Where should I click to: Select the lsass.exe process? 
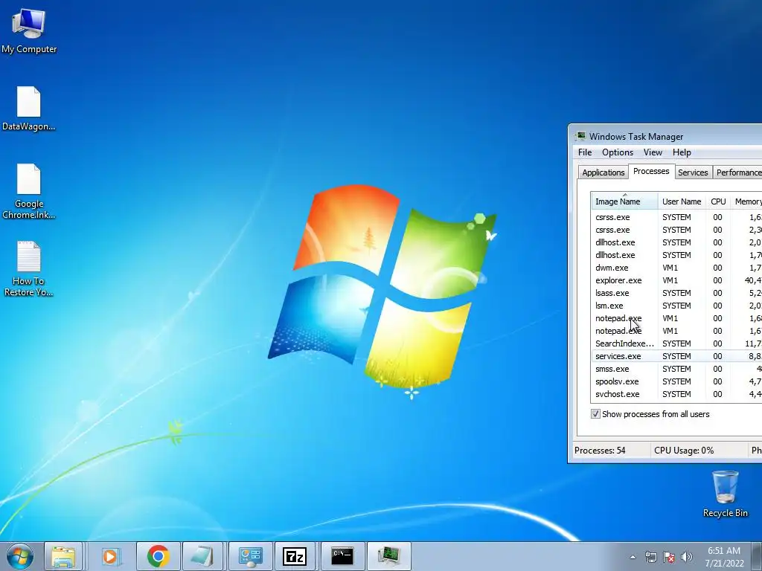click(x=676, y=293)
